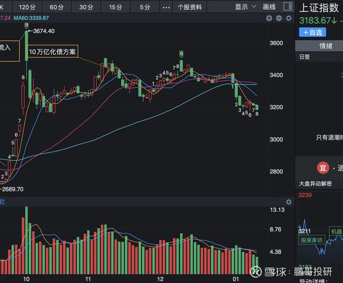Click the green 9 marker near December

pyautogui.click(x=181, y=53)
